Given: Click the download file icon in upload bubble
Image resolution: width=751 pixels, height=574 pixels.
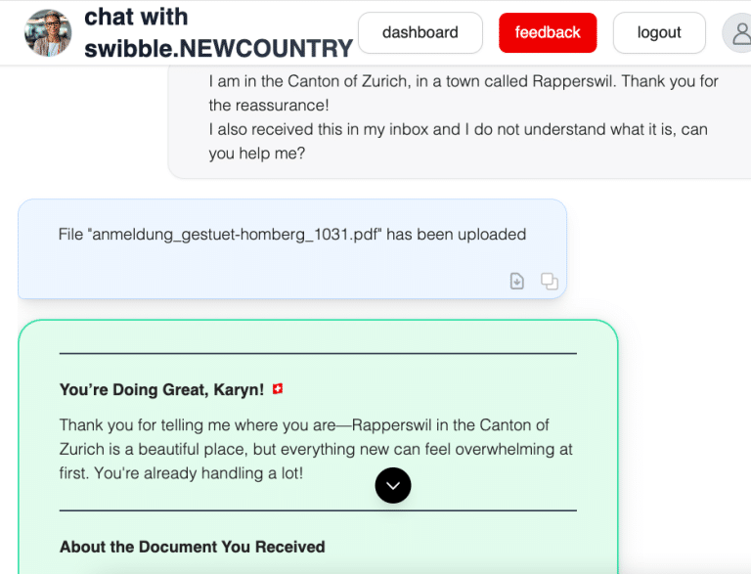Looking at the screenshot, I should click(x=517, y=282).
